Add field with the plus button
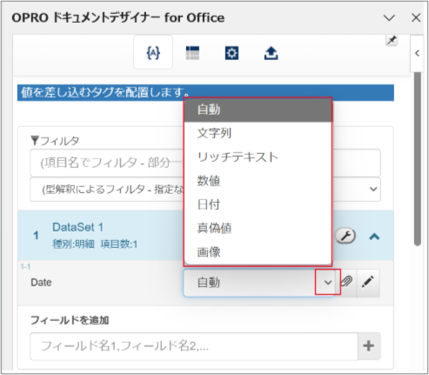The width and height of the screenshot is (429, 375). click(x=369, y=346)
